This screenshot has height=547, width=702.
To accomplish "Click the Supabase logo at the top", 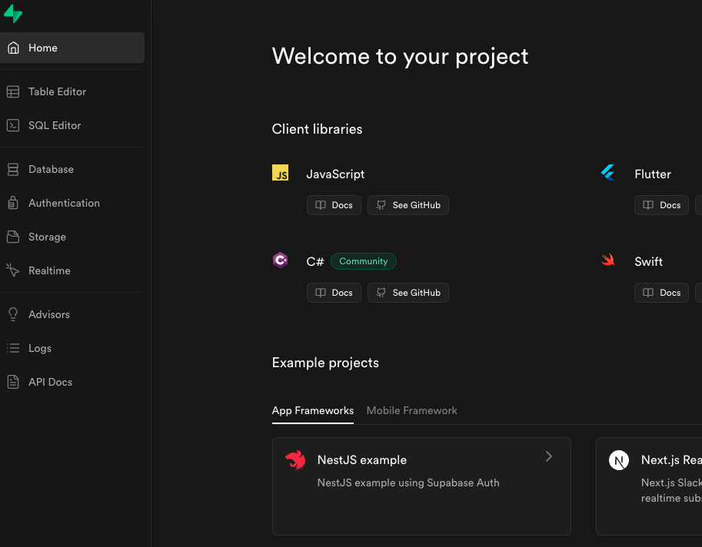I will pos(13,13).
